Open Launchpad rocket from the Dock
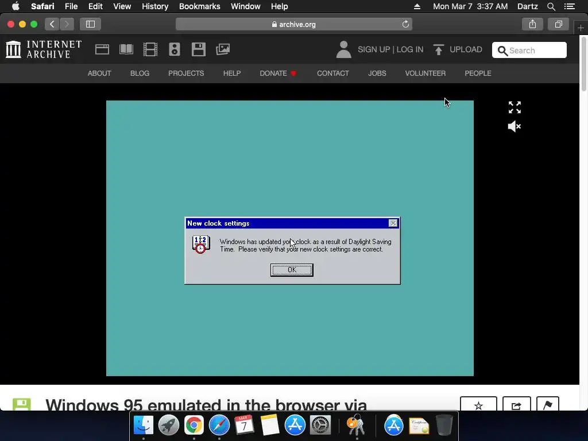Viewport: 588px width, 441px height. pos(169,425)
